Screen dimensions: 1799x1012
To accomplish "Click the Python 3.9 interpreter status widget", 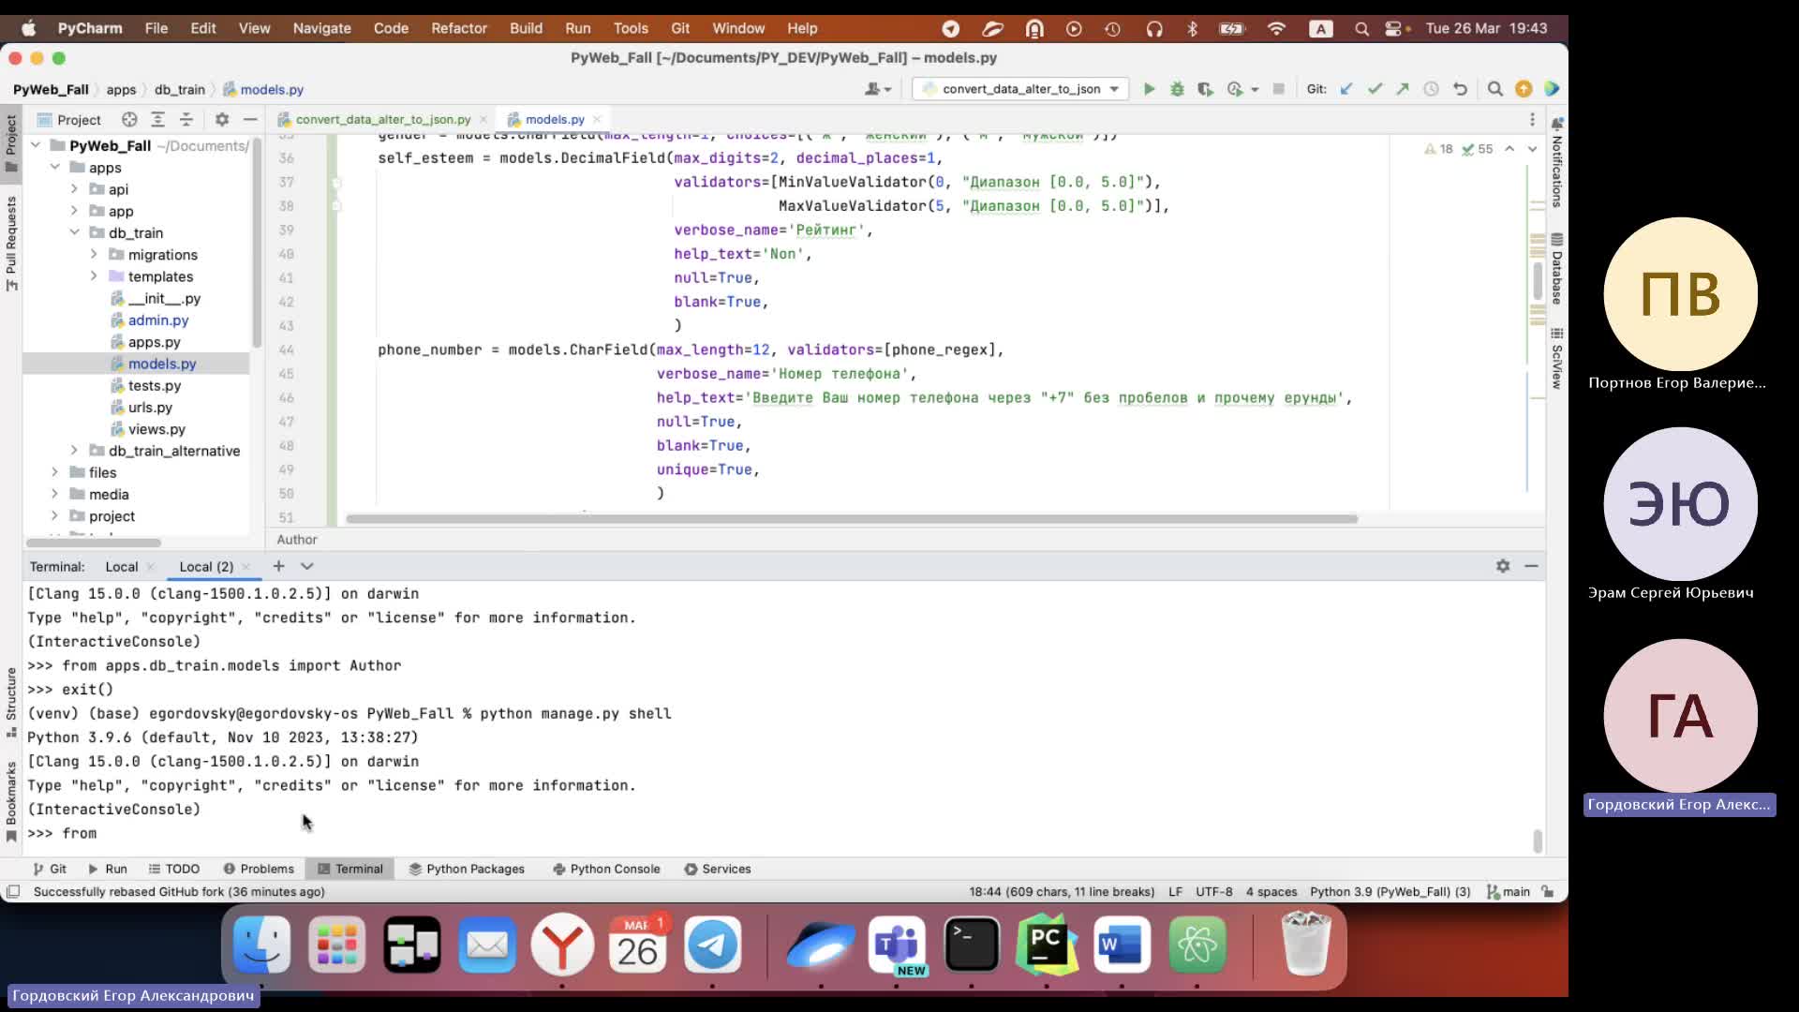I will coord(1390,892).
